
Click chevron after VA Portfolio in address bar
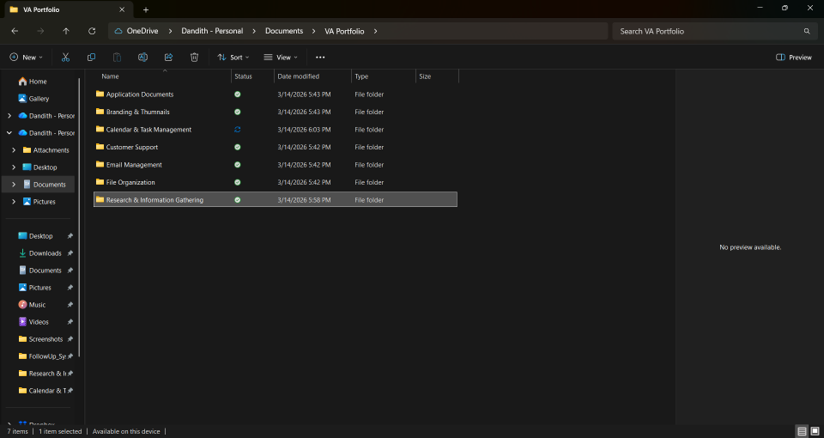point(375,31)
